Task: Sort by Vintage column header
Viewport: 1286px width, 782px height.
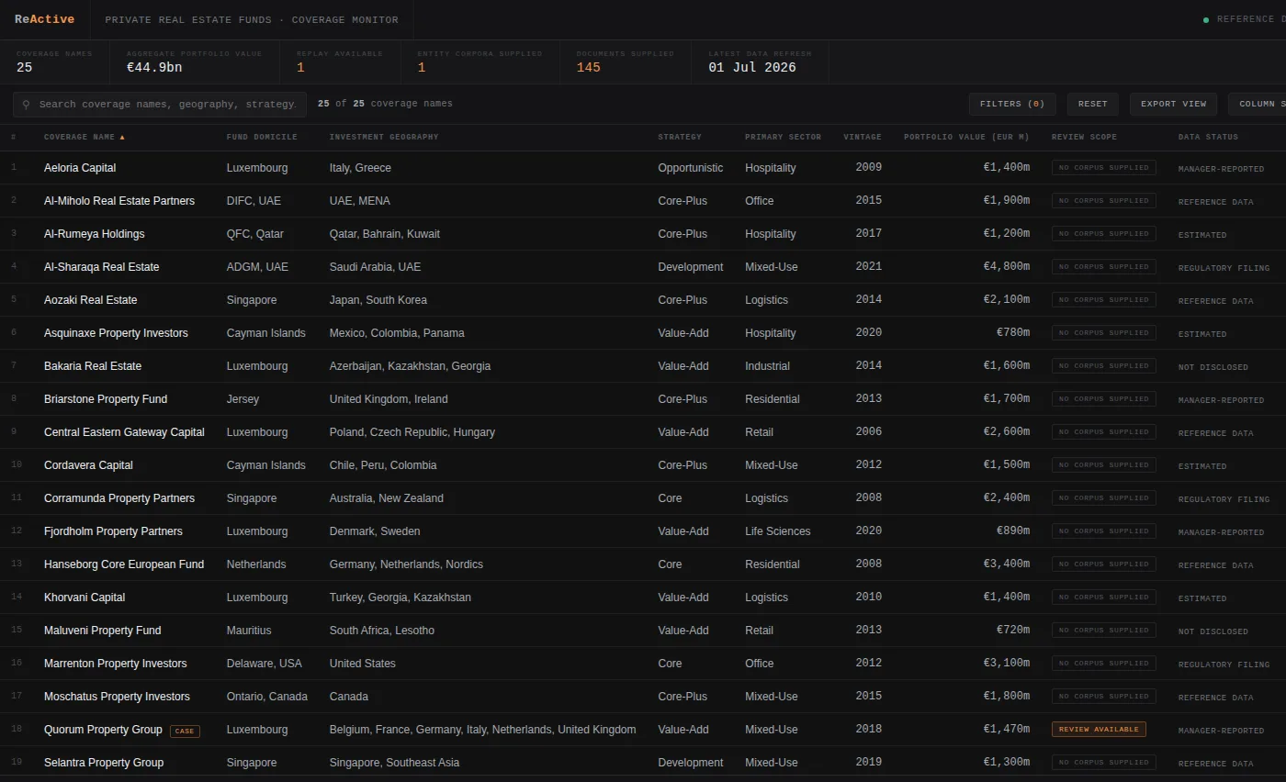Action: click(863, 137)
